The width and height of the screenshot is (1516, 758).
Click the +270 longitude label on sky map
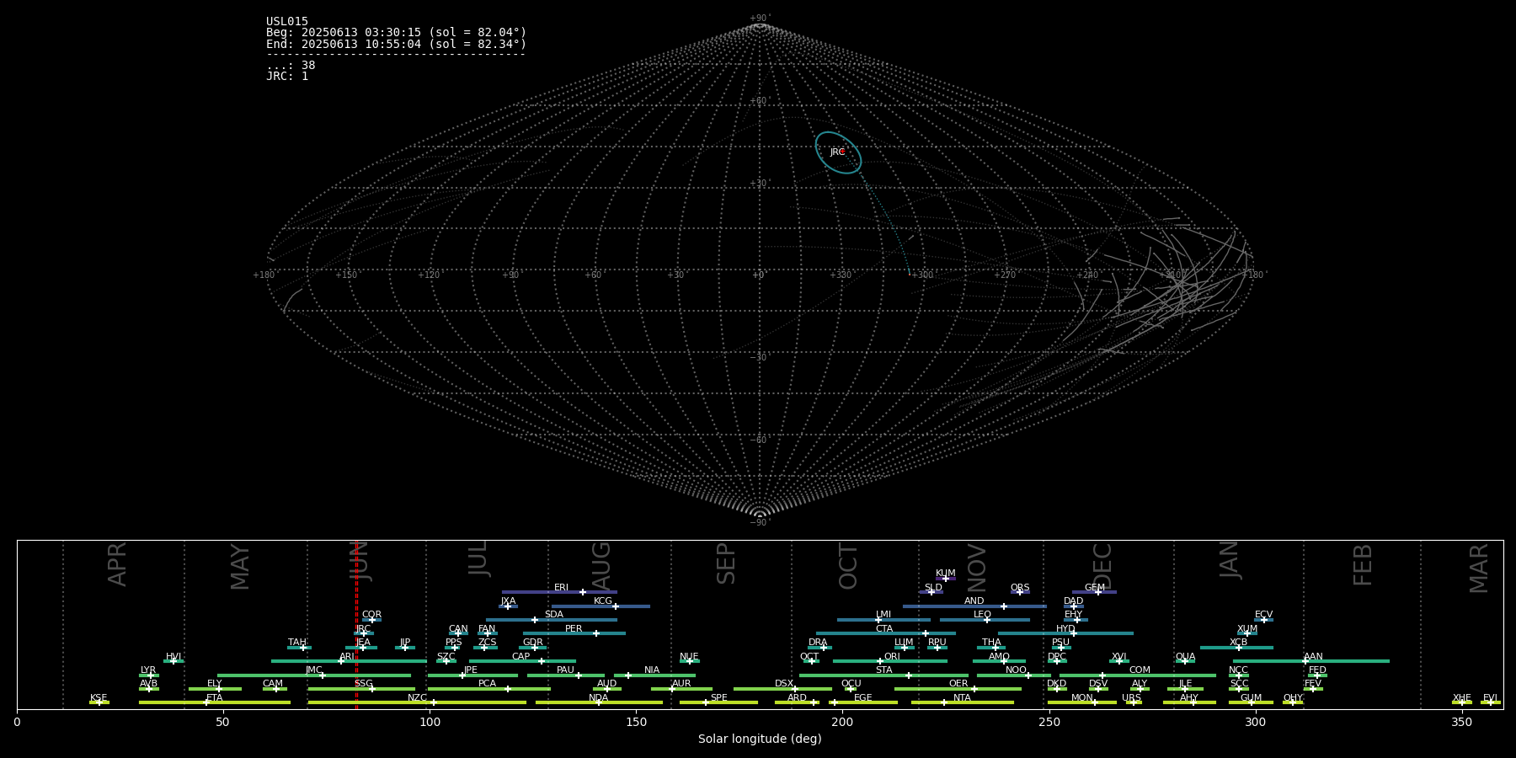pos(1006,275)
